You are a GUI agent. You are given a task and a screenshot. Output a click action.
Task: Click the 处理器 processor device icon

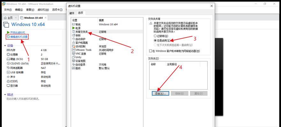click(8, 55)
